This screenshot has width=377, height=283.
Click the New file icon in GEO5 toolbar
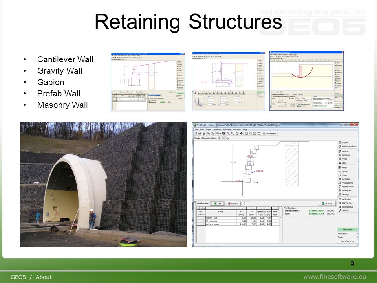tap(196, 133)
